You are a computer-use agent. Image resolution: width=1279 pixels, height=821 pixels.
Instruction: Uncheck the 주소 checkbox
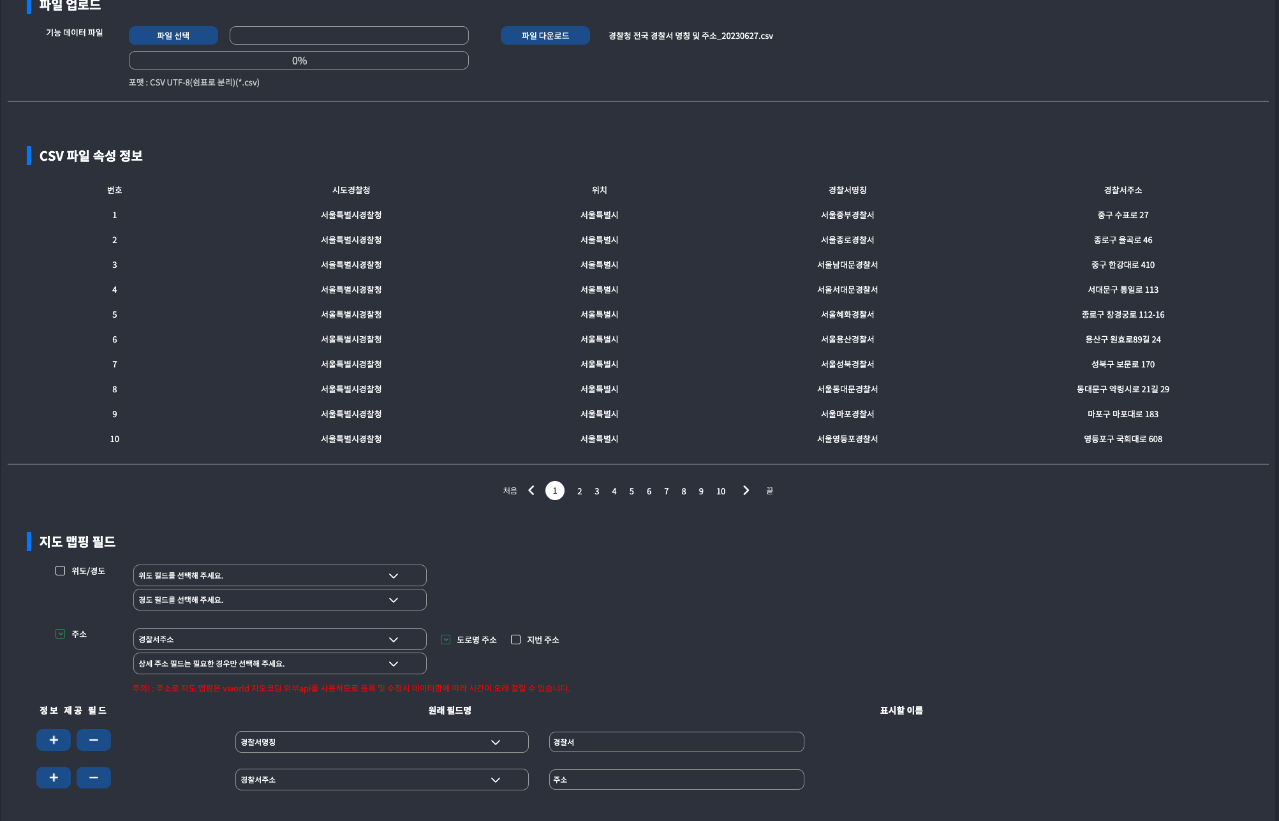click(60, 634)
